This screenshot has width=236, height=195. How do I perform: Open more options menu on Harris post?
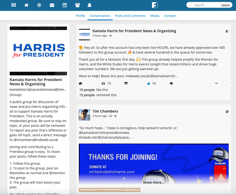tap(217, 83)
